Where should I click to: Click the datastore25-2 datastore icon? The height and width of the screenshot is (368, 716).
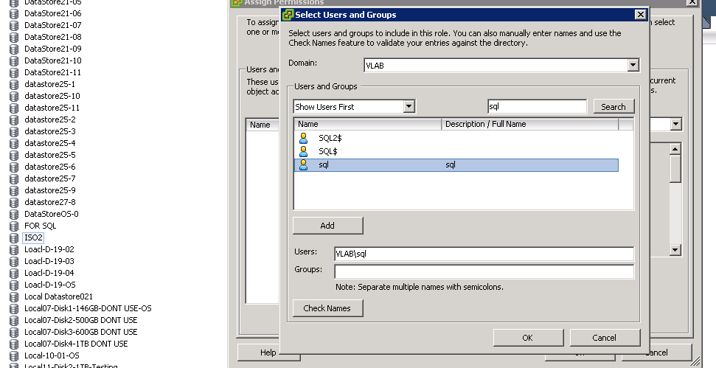point(14,119)
